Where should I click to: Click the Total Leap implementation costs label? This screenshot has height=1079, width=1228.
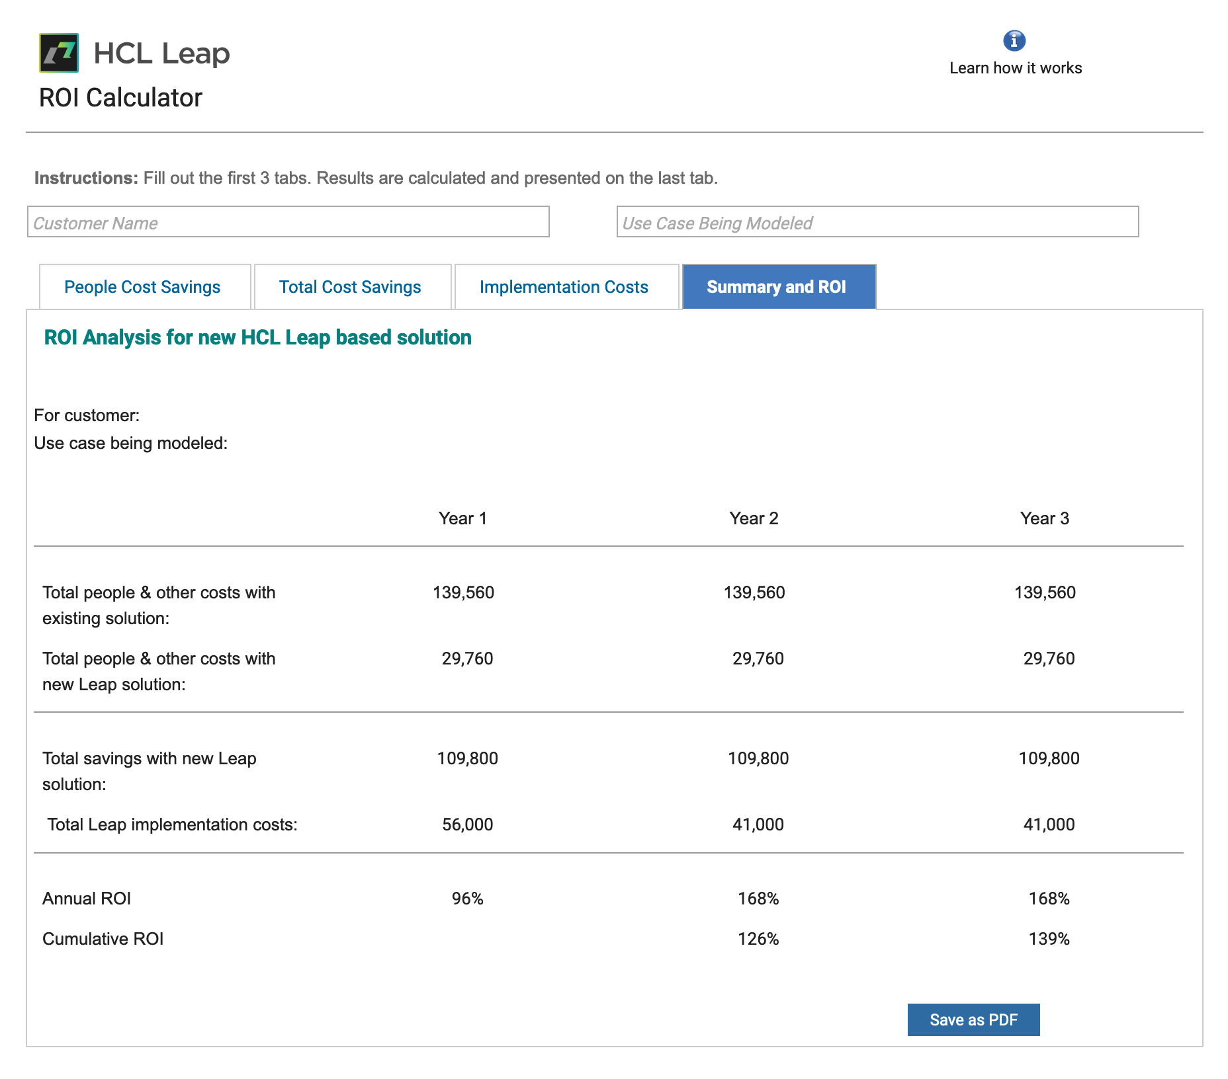pyautogui.click(x=172, y=824)
